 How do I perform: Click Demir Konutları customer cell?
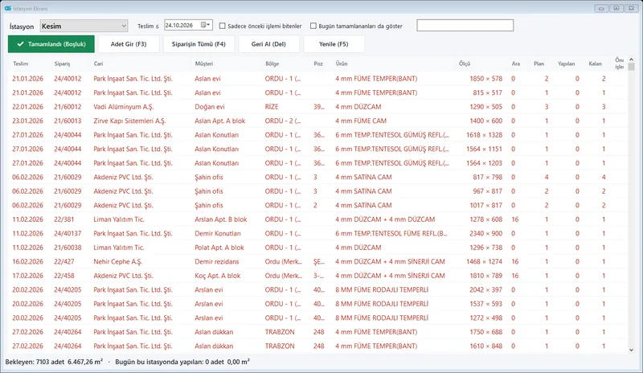tap(218, 233)
